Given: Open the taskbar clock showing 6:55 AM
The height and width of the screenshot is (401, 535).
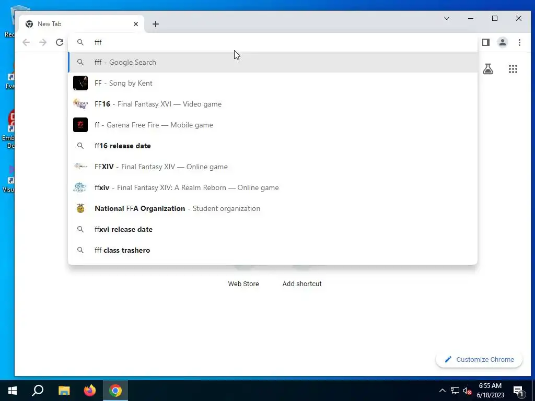Looking at the screenshot, I should pos(490,391).
